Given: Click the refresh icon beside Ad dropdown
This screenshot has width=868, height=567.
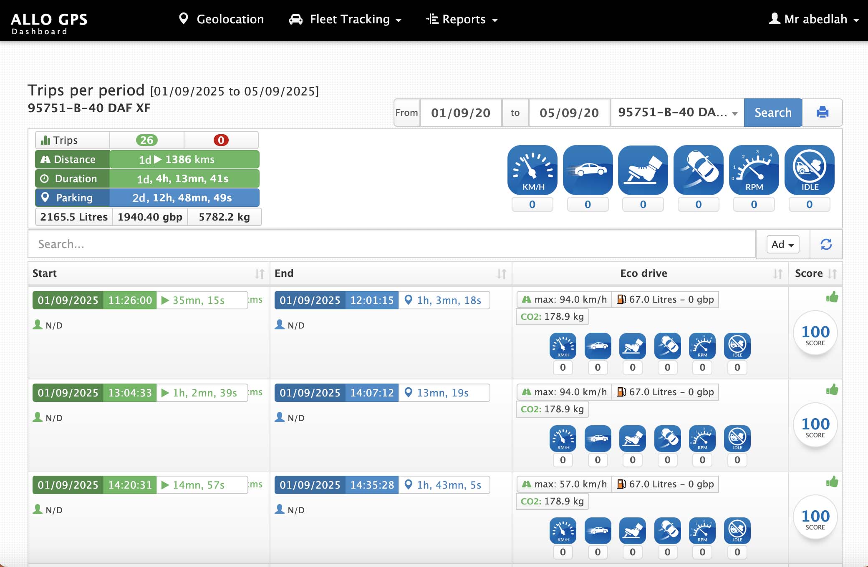Looking at the screenshot, I should pos(826,244).
